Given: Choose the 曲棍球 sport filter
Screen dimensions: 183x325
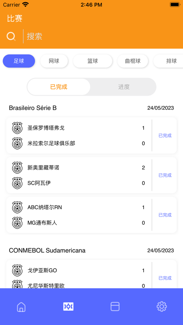Looking at the screenshot, I should (133, 61).
